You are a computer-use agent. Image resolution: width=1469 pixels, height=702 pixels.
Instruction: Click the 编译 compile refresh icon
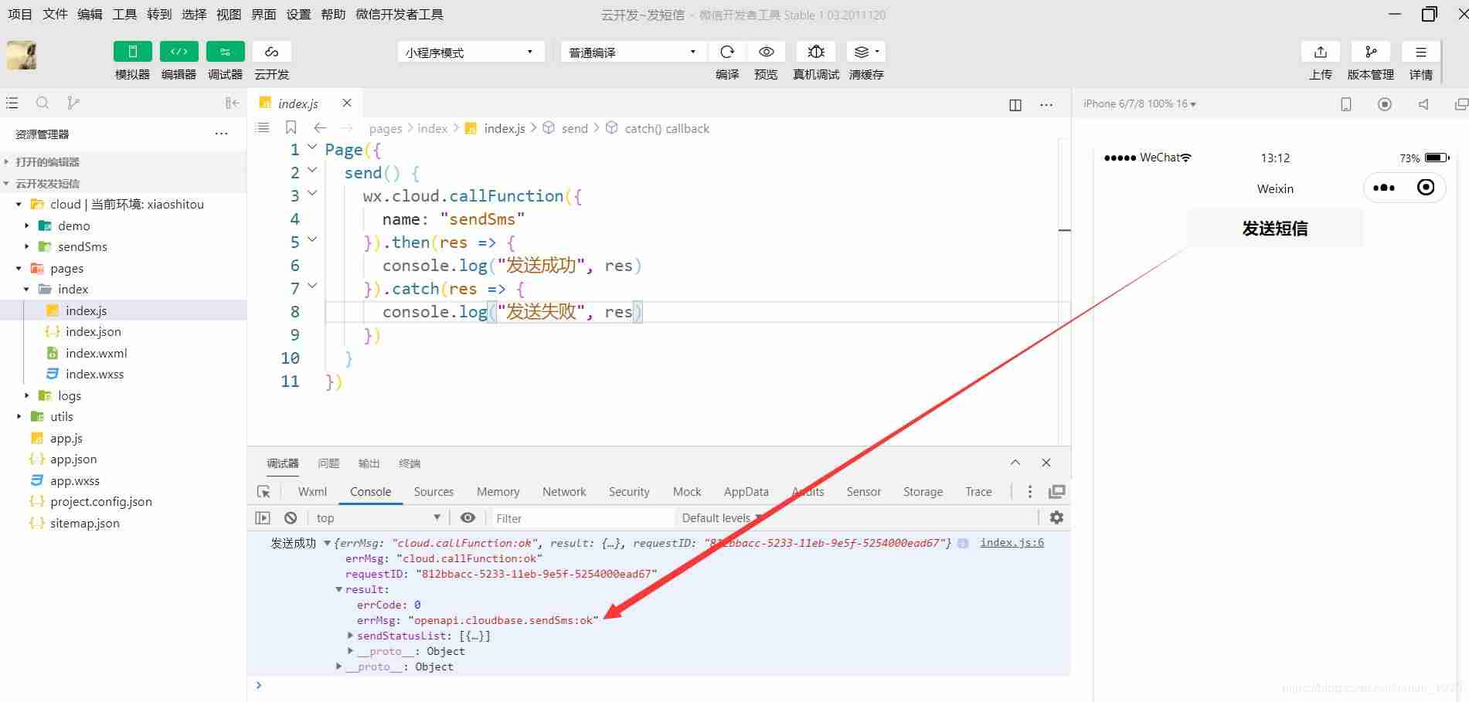[x=727, y=52]
